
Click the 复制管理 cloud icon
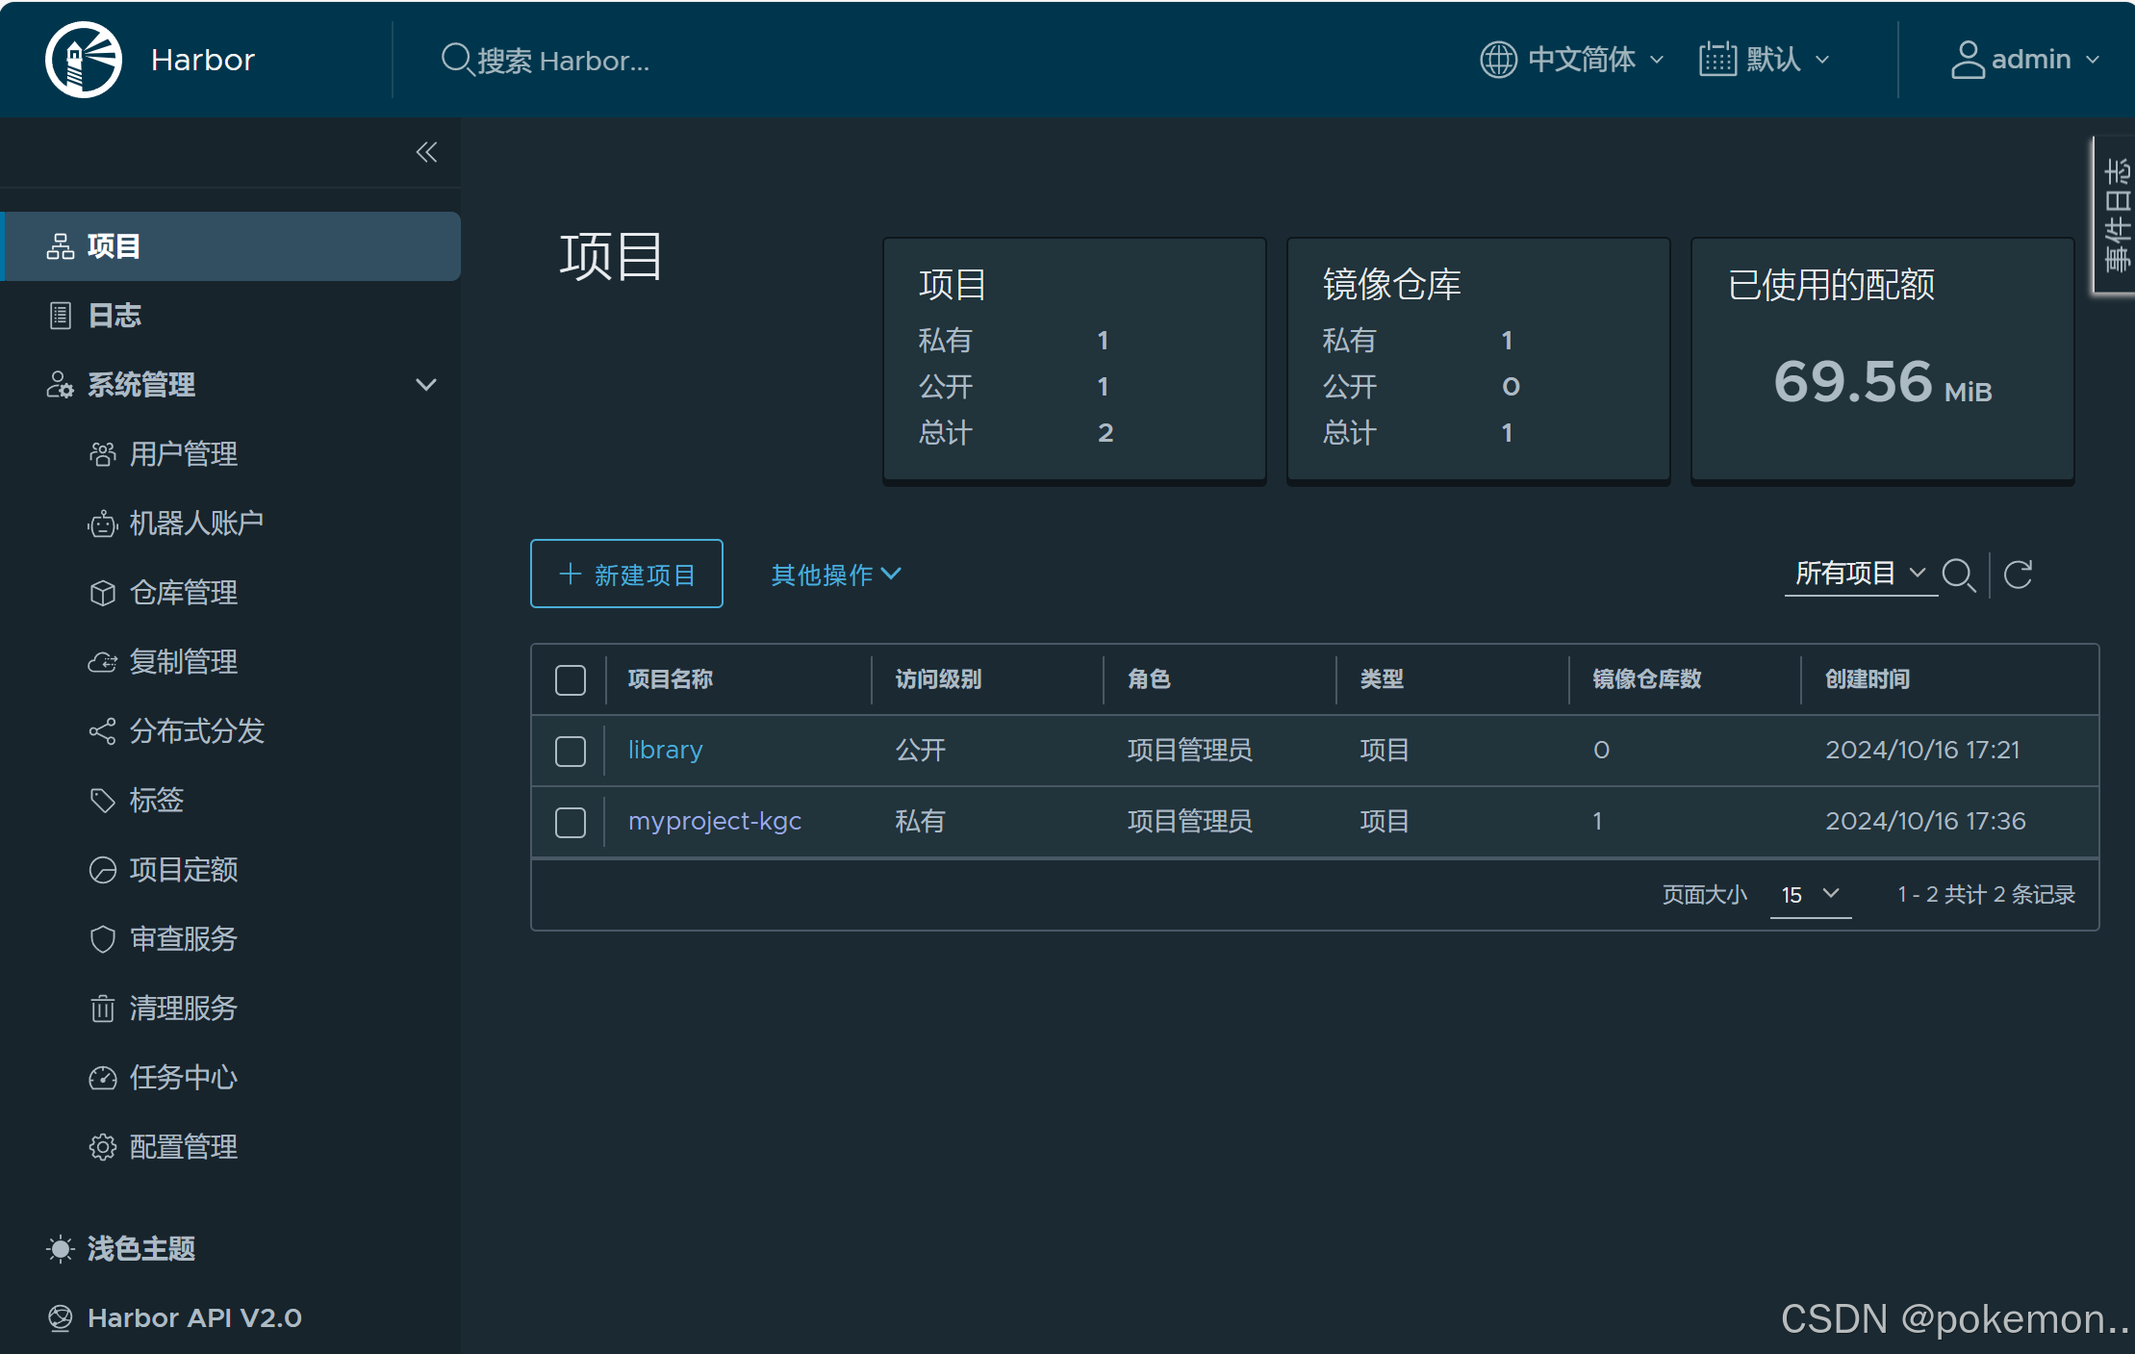103,662
